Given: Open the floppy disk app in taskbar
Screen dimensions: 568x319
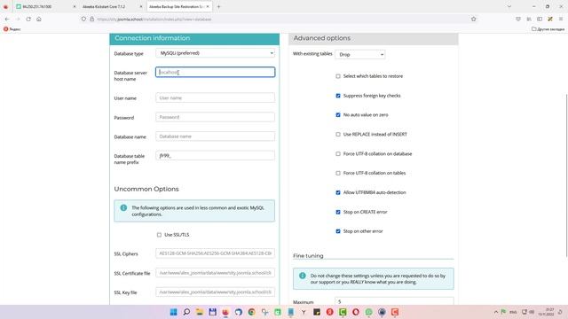Looking at the screenshot, I should (x=213, y=312).
